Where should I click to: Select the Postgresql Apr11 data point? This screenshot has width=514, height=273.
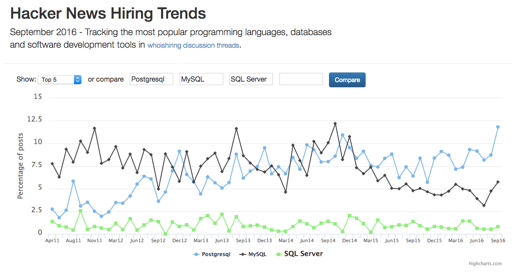click(x=52, y=209)
